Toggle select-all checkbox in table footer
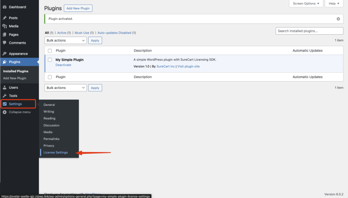The image size is (348, 198). tap(50, 77)
